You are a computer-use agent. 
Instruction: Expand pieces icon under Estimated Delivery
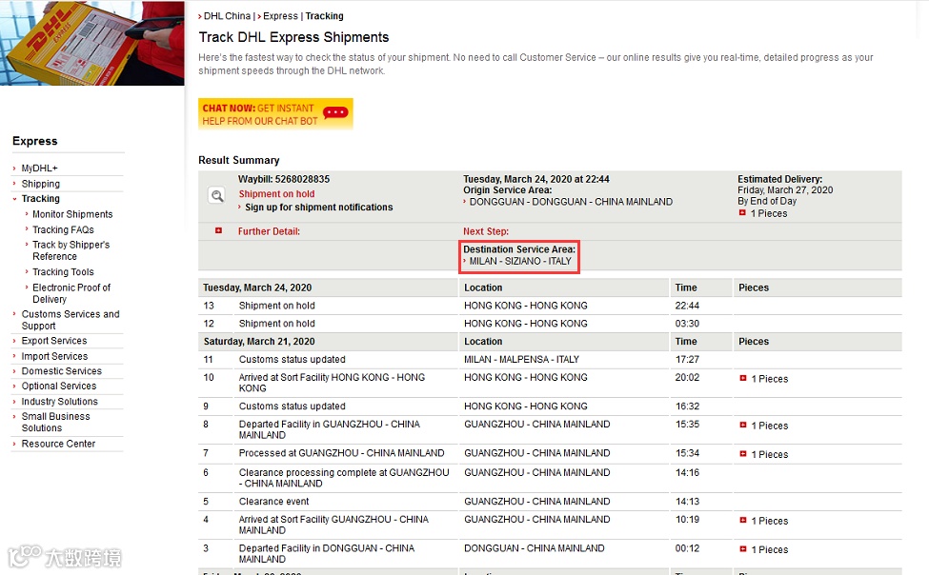[742, 212]
